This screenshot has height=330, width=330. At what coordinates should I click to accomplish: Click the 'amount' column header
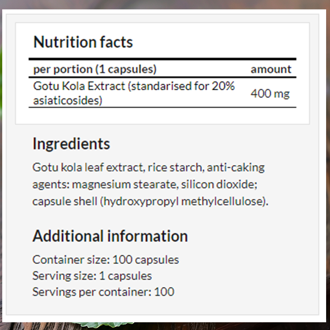(271, 69)
